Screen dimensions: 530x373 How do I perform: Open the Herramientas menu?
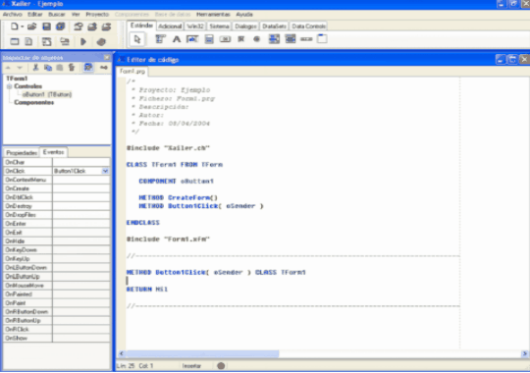point(213,14)
